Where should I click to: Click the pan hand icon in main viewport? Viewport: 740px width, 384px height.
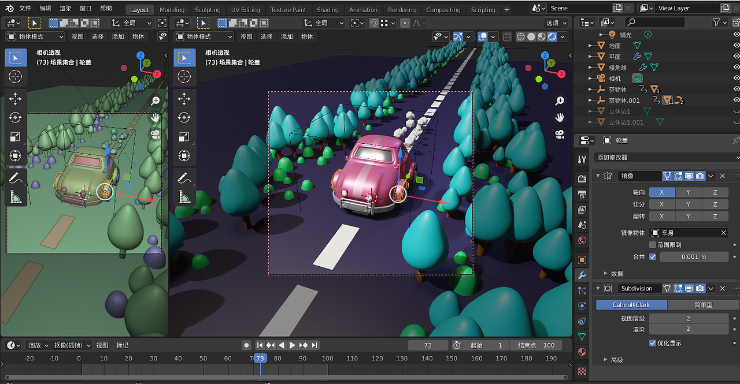(560, 118)
